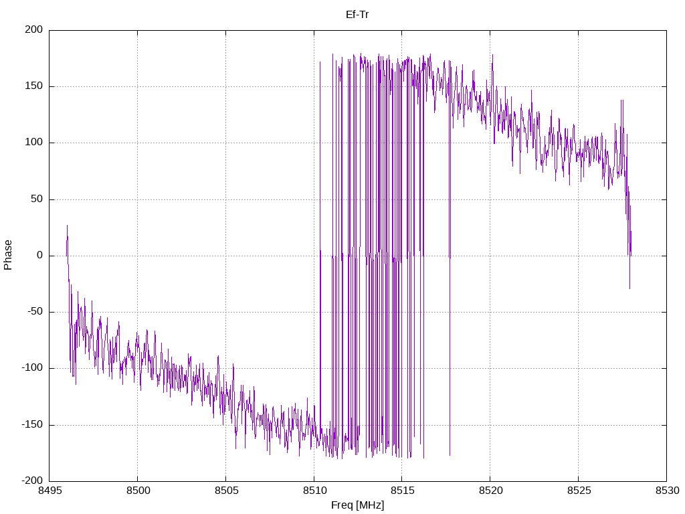Select y-axis tick value 150
Screen dimensions: 685x514
pos(34,86)
